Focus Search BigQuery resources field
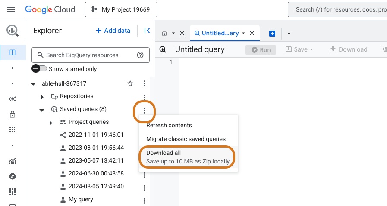Image resolution: width=387 pixels, height=206 pixels. (90, 55)
